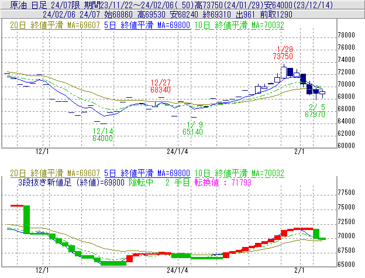Click the '2 手目' text in lower chart

pyautogui.click(x=178, y=182)
